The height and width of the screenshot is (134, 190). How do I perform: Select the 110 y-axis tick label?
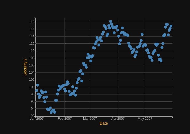32,51
